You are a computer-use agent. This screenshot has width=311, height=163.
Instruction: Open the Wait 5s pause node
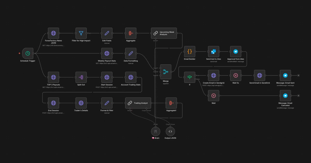(x=236, y=76)
